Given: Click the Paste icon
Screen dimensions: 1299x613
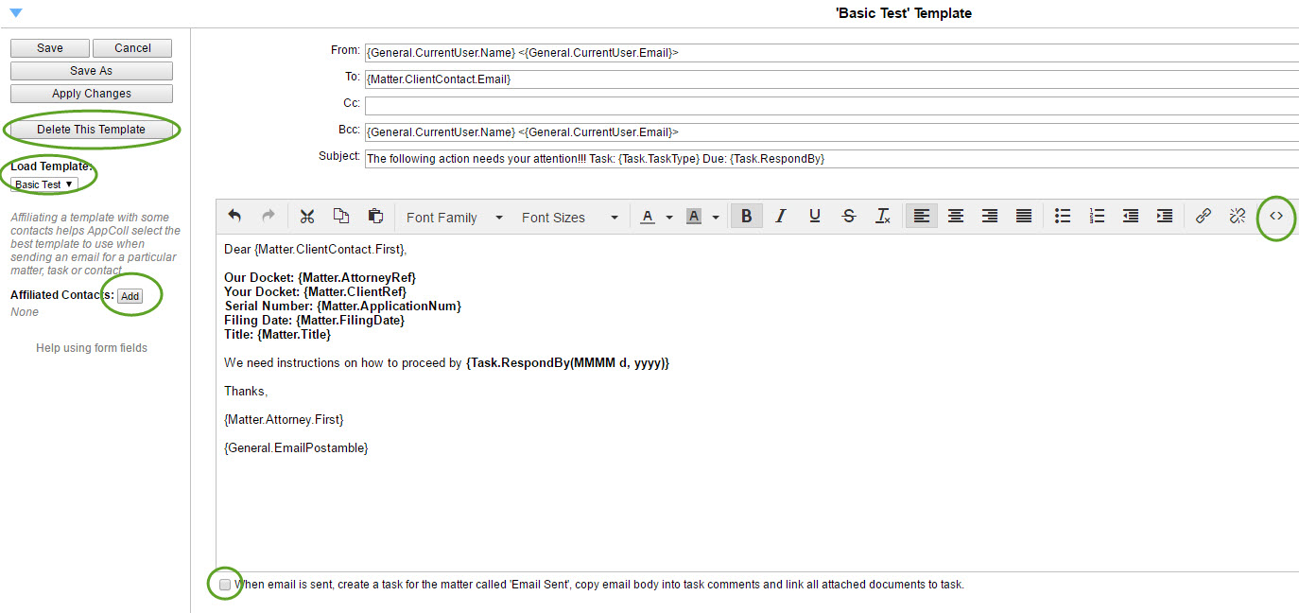Looking at the screenshot, I should coord(375,217).
